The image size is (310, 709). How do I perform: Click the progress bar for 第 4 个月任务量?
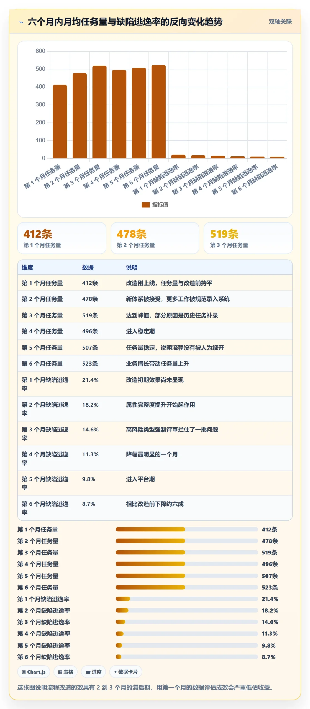coord(187,564)
